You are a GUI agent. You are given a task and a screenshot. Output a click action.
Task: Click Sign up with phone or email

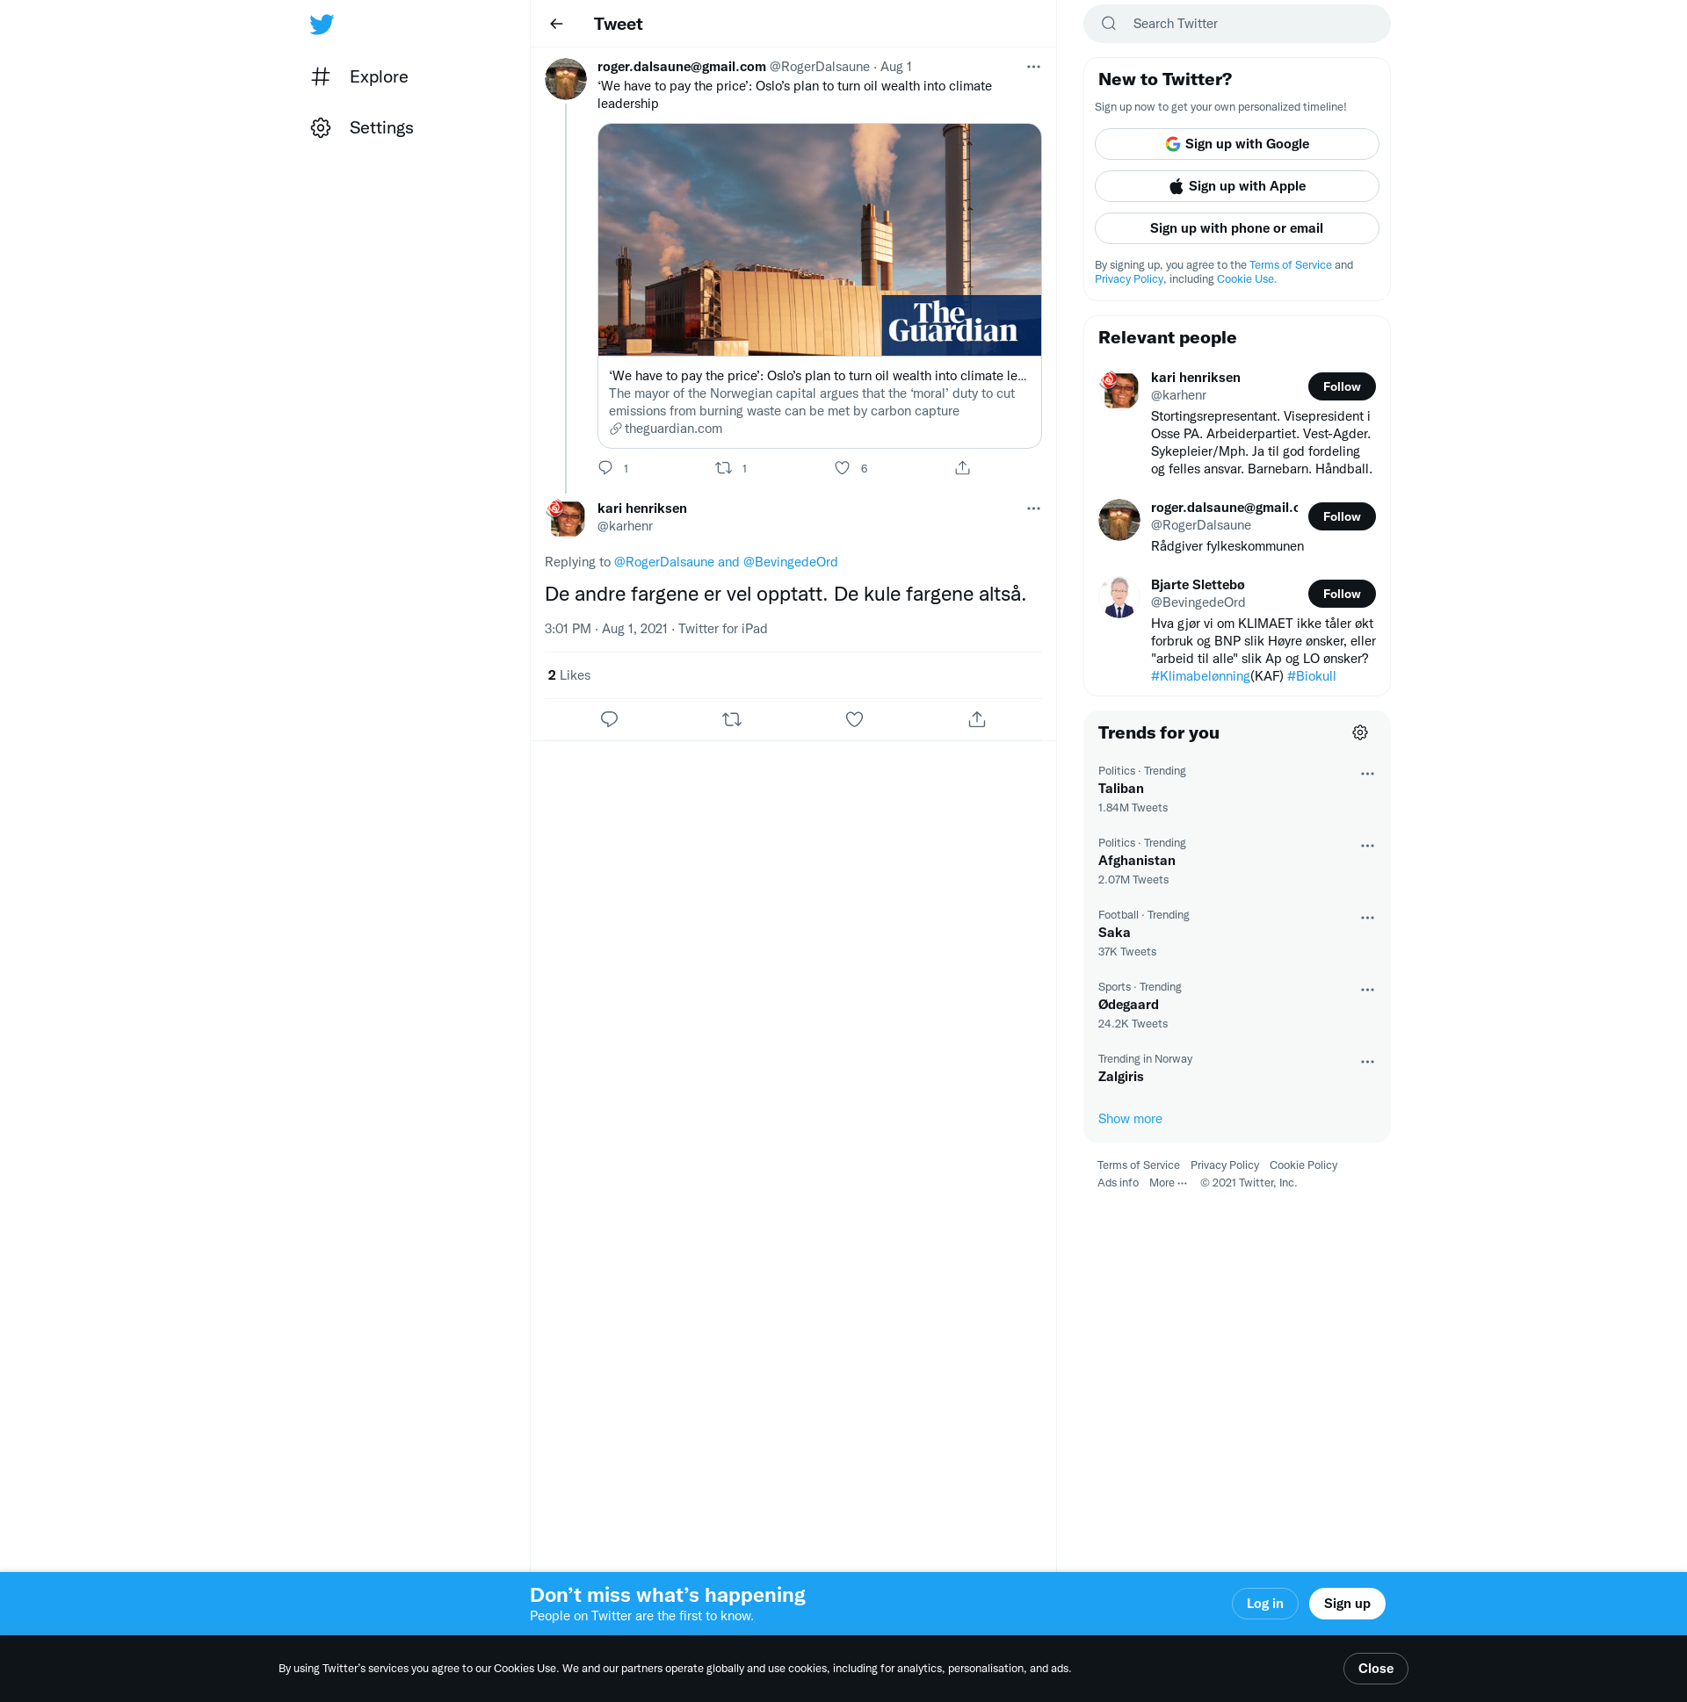pos(1235,228)
